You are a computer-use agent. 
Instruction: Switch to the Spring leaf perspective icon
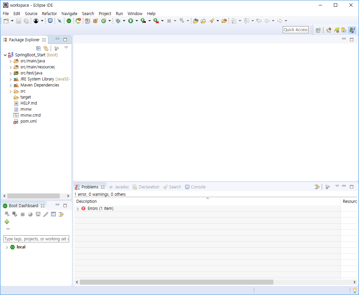coord(336,30)
